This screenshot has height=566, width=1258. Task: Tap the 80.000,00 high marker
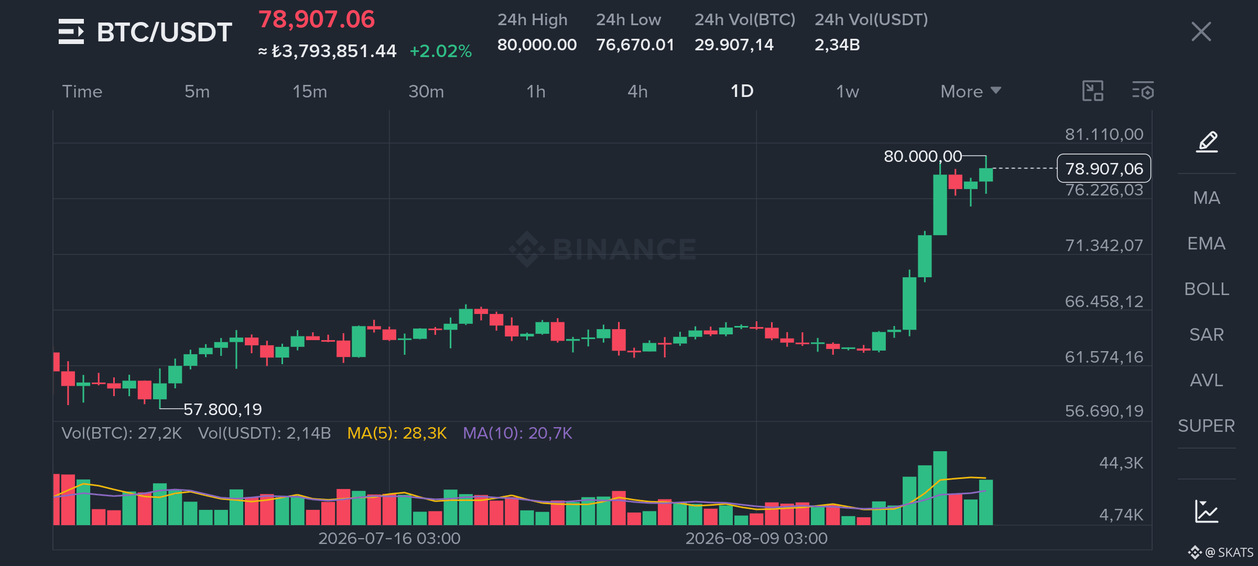[923, 156]
